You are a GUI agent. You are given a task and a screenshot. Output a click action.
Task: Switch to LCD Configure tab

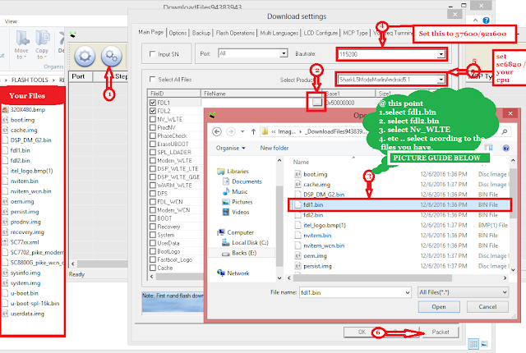pos(321,33)
